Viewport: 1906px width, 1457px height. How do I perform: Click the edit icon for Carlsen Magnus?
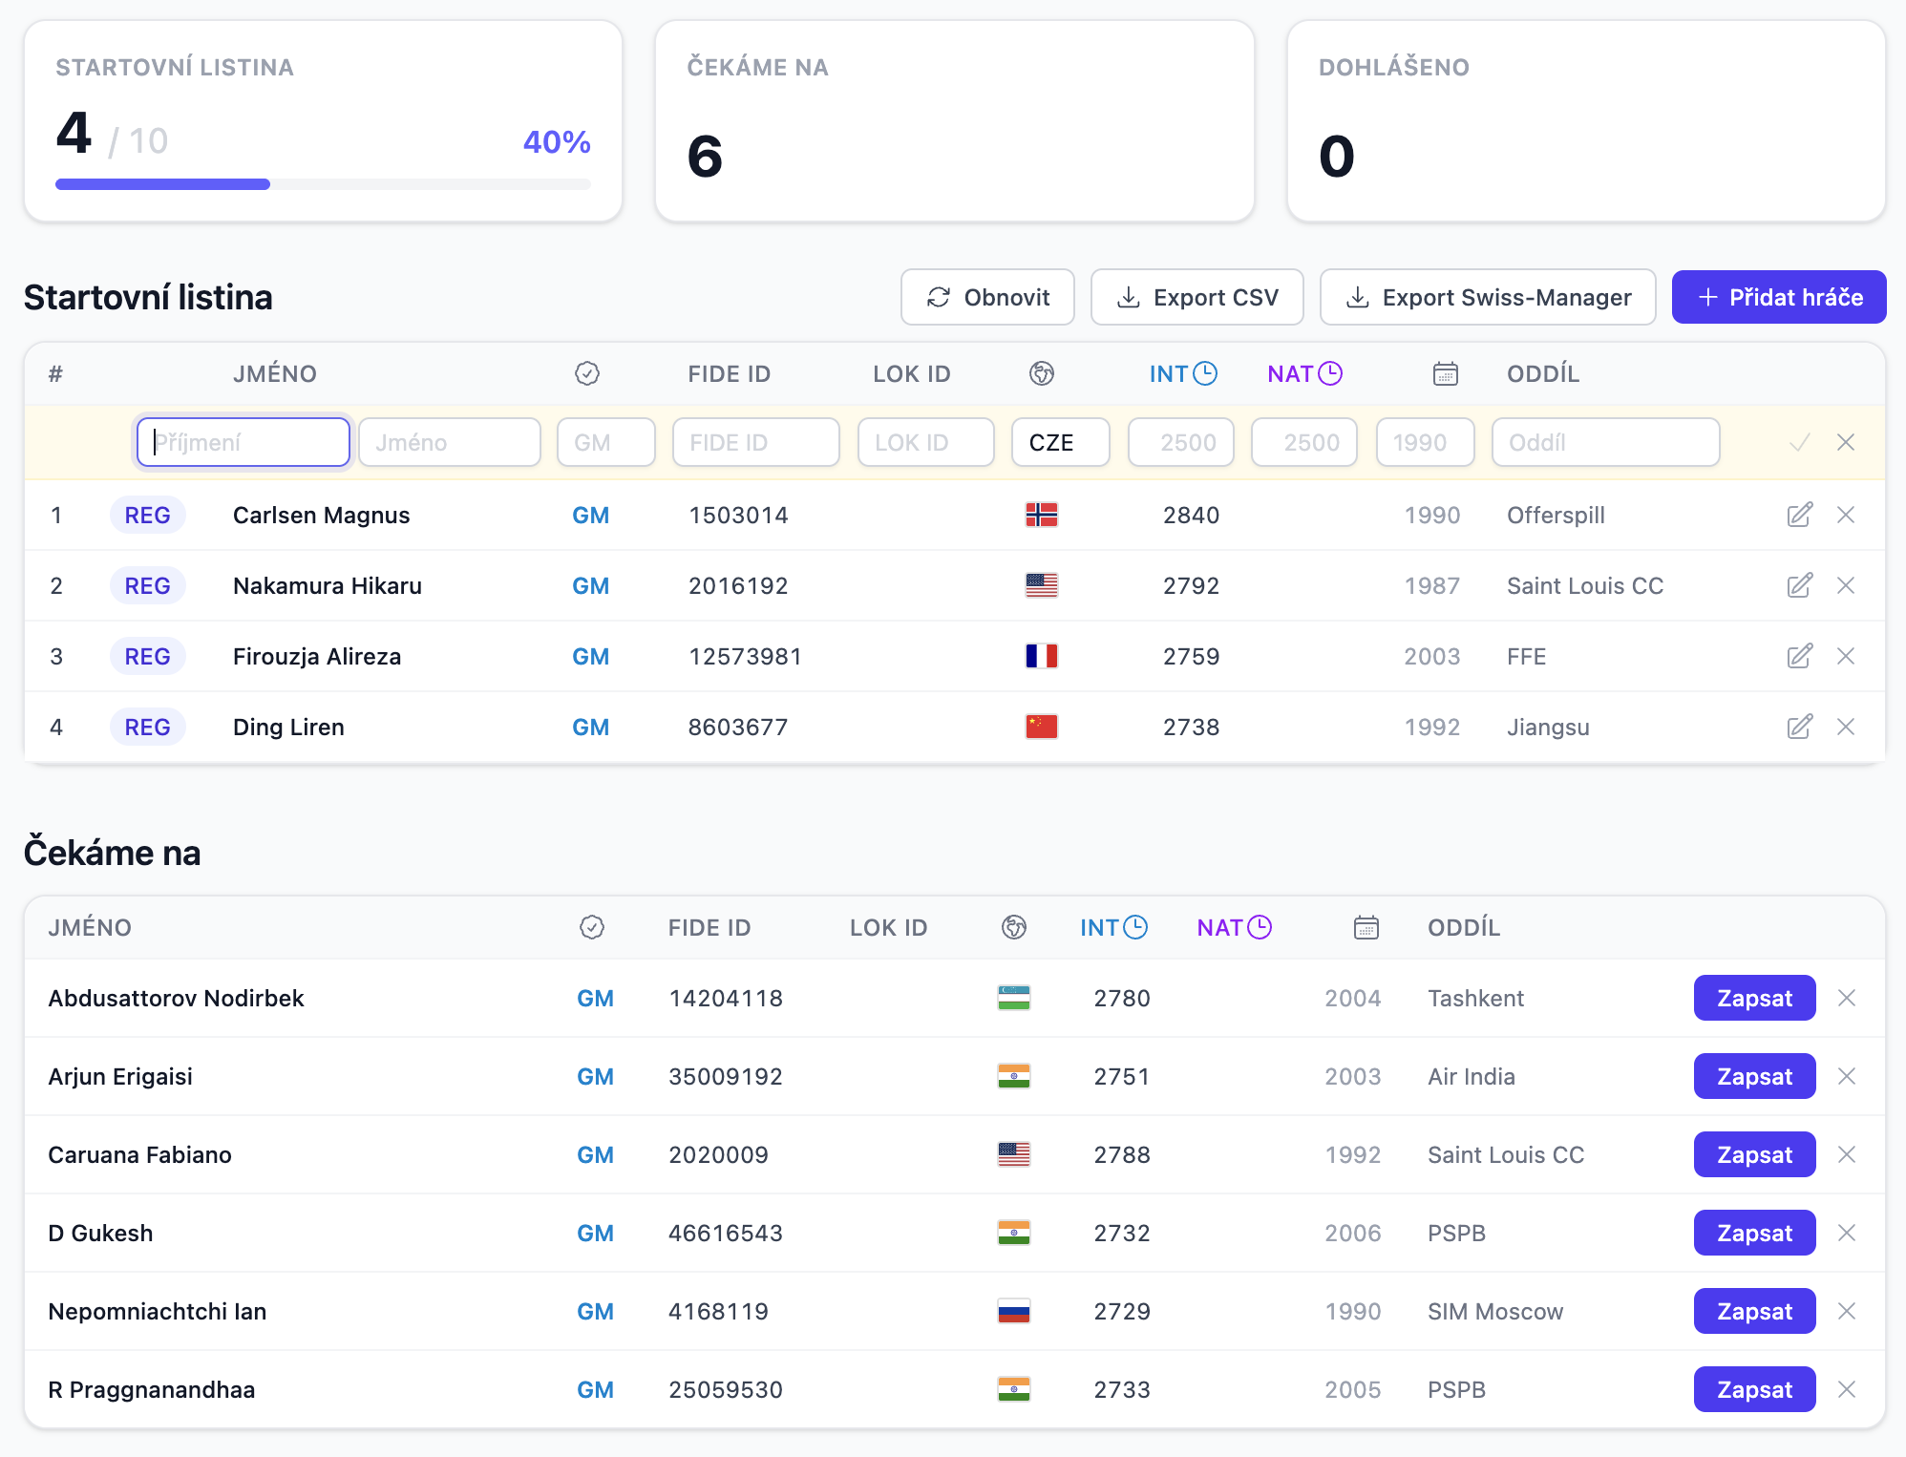1799,515
